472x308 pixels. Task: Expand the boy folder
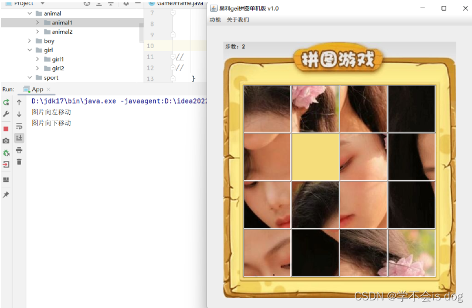tap(29, 40)
